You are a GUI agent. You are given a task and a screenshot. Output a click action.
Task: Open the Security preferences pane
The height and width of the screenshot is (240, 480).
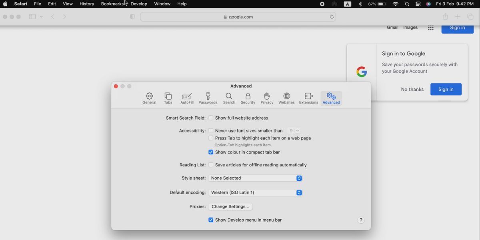click(248, 98)
